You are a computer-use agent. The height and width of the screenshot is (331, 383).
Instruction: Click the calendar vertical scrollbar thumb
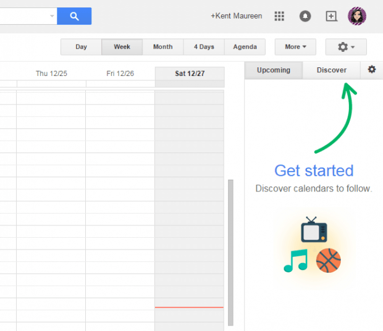[x=230, y=252]
